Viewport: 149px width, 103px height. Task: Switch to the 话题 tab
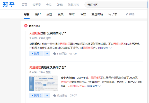49,14
